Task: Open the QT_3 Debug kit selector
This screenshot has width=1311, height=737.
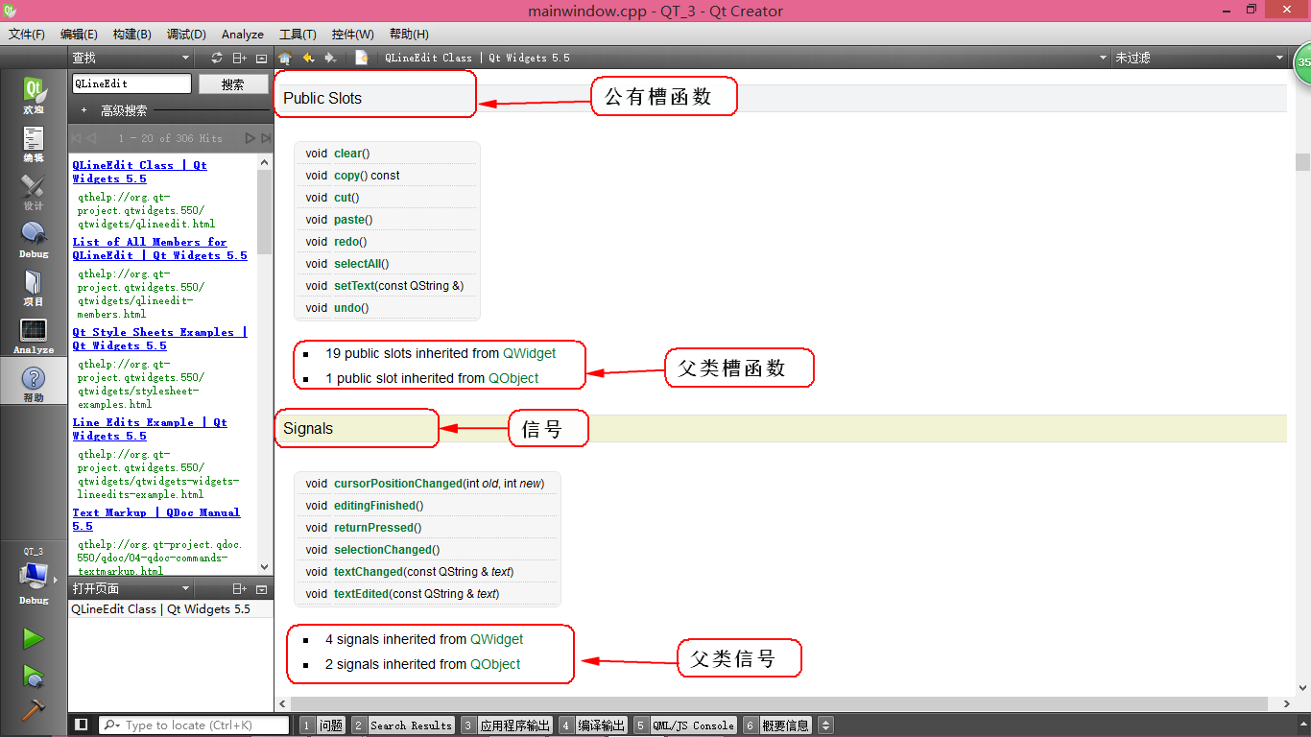Action: 34,578
